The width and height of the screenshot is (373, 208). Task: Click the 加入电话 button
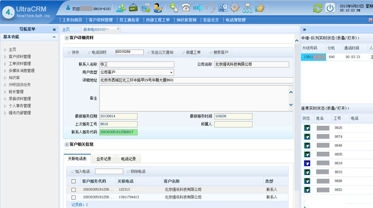(81, 172)
